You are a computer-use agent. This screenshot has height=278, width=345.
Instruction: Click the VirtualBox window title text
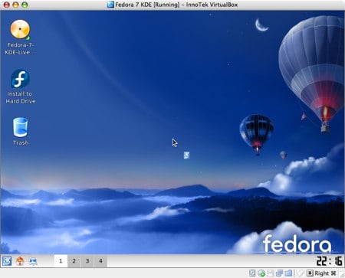point(176,5)
